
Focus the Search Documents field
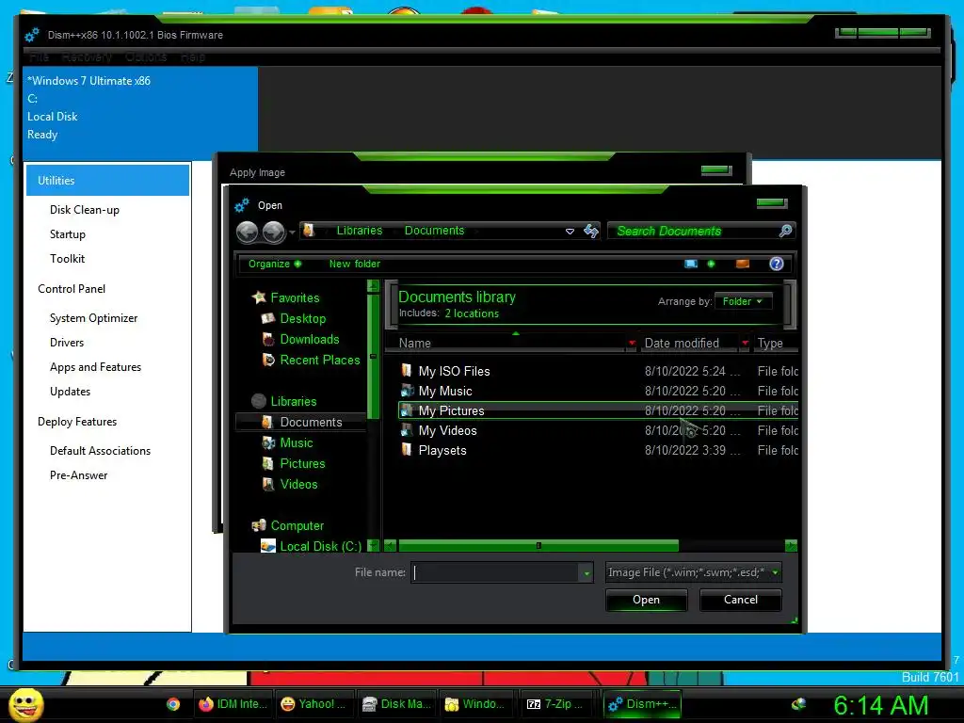[x=693, y=232]
